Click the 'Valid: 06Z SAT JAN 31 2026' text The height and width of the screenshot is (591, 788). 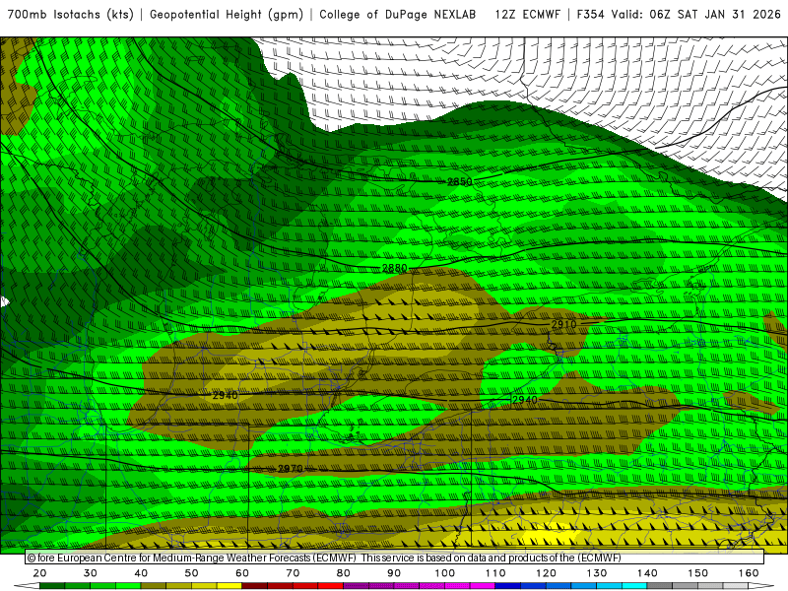(x=695, y=15)
